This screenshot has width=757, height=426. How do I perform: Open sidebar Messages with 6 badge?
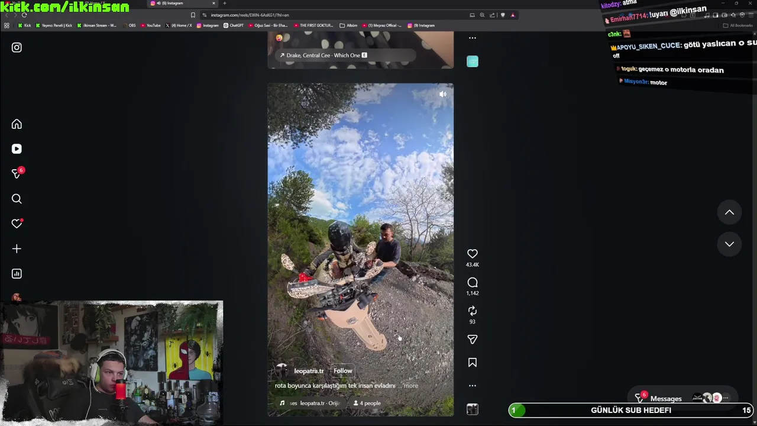click(17, 173)
